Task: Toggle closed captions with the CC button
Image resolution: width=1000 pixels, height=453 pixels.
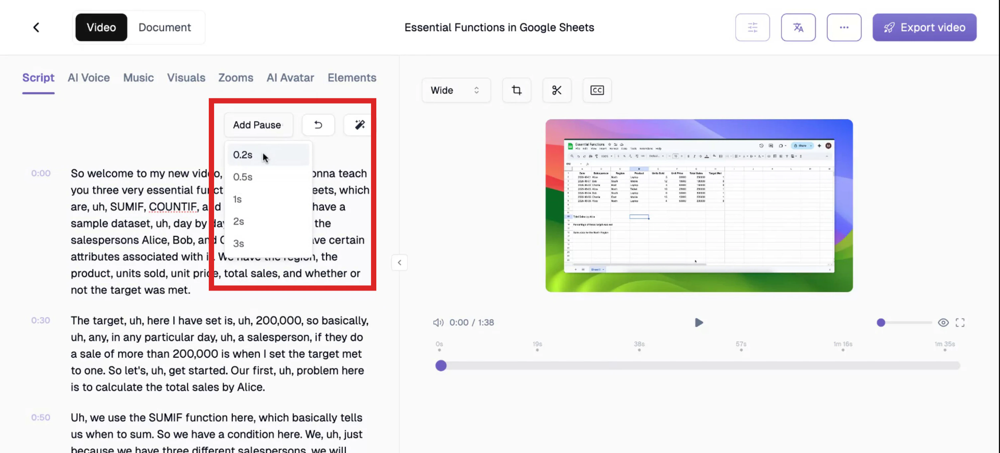Action: [x=597, y=90]
